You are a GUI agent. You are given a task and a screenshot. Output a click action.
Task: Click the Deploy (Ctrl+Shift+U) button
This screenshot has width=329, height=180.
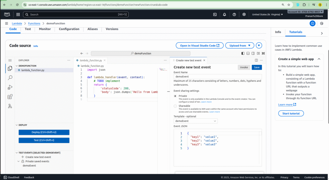tap(44, 132)
